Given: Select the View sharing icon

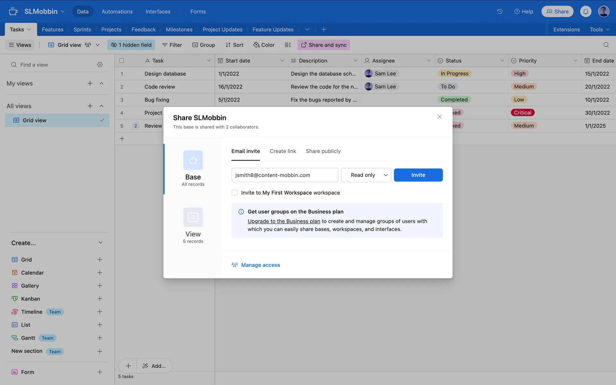Looking at the screenshot, I should [x=193, y=217].
